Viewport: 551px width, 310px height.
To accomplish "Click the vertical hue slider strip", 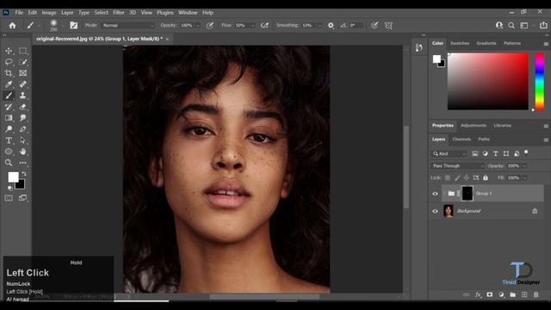I will point(540,82).
